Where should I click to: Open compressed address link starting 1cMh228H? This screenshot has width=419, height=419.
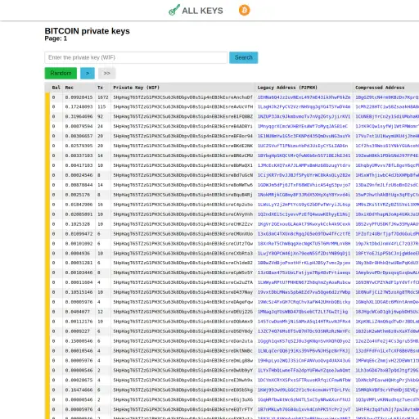387,106
